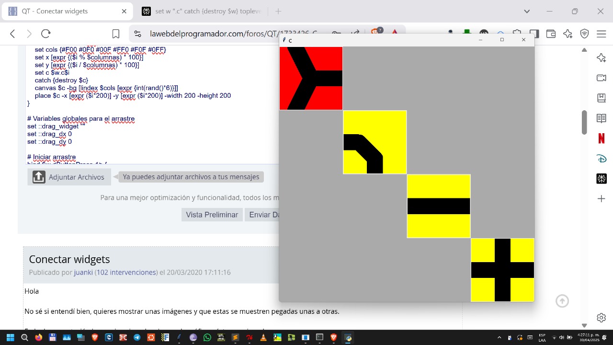This screenshot has width=613, height=345.
Task: Open a new browser tab
Action: pyautogui.click(x=278, y=11)
